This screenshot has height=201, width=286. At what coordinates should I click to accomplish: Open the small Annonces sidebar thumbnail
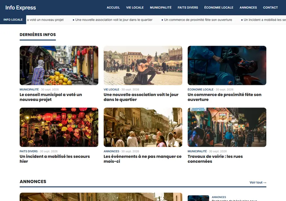(198, 198)
